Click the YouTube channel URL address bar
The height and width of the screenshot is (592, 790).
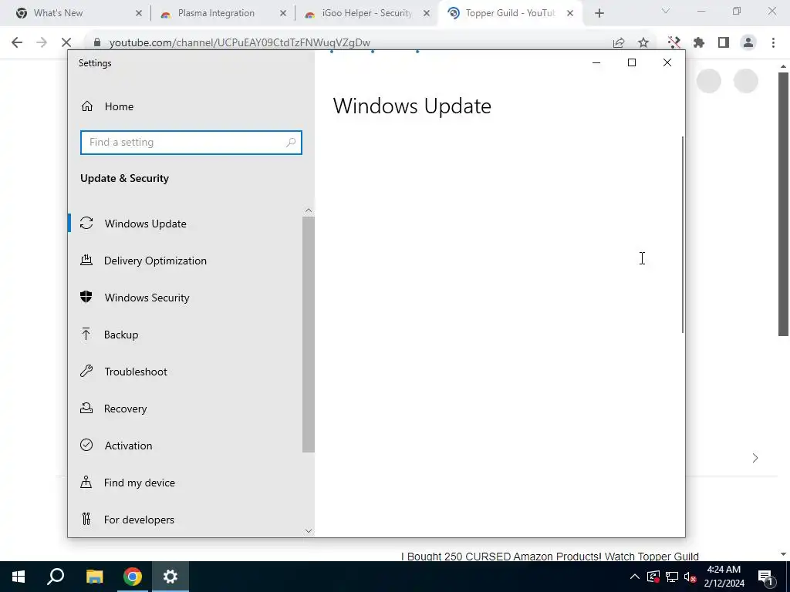(x=240, y=43)
